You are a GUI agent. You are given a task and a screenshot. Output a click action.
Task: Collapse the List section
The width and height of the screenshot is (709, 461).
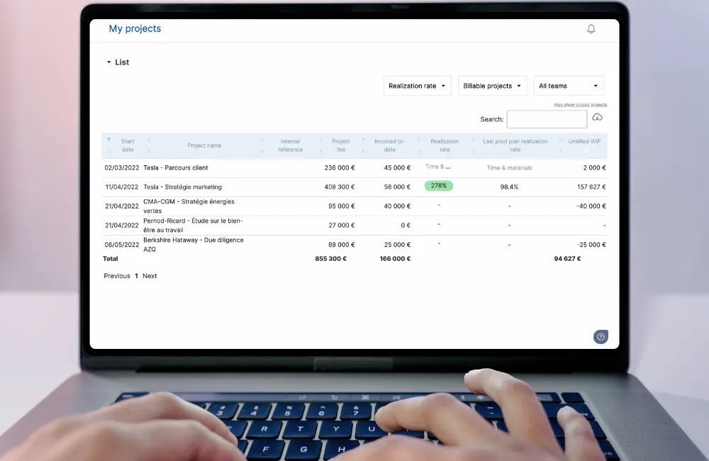pos(118,62)
